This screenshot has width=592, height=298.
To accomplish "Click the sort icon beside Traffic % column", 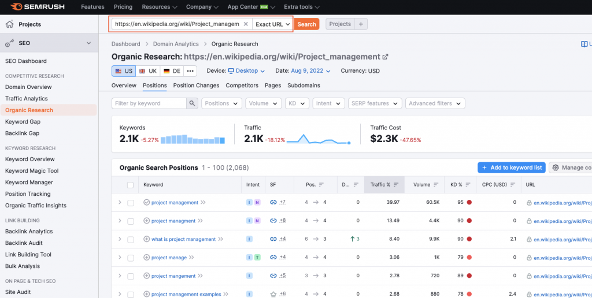I will tap(396, 185).
